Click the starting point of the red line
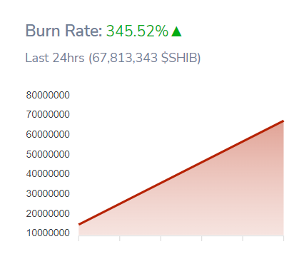The width and height of the screenshot is (299, 269). point(79,224)
